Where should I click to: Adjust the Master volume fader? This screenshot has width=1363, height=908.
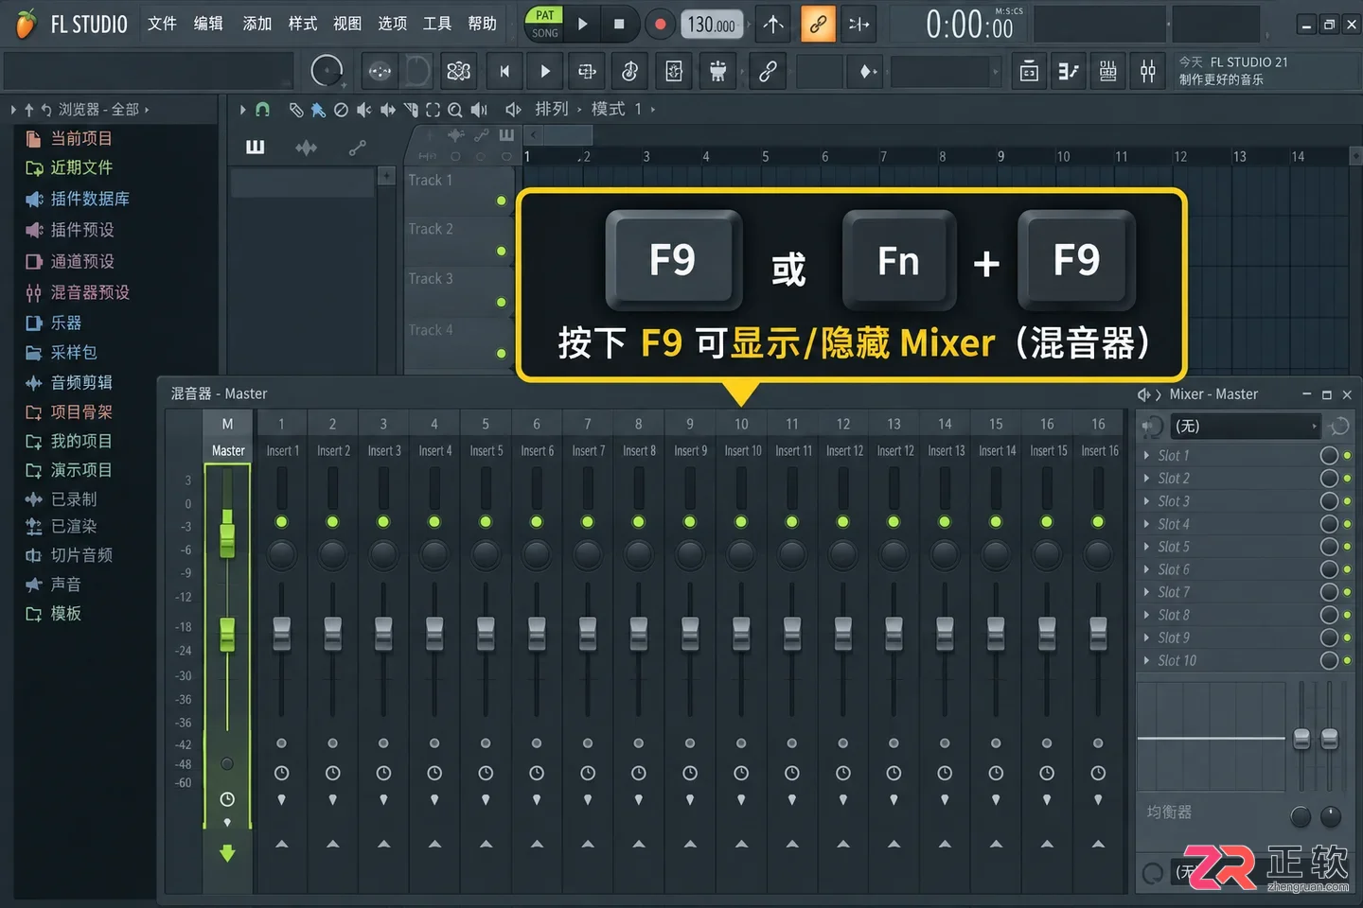pos(227,634)
